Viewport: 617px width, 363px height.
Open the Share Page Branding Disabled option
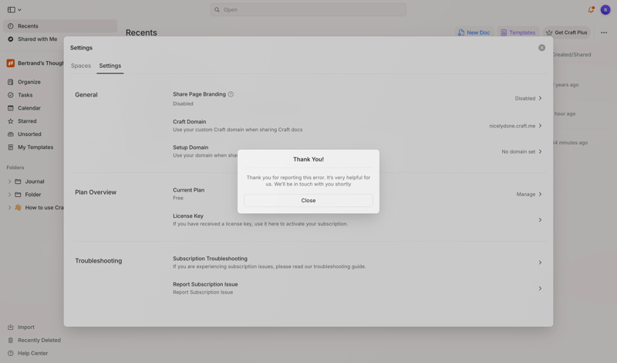click(528, 98)
